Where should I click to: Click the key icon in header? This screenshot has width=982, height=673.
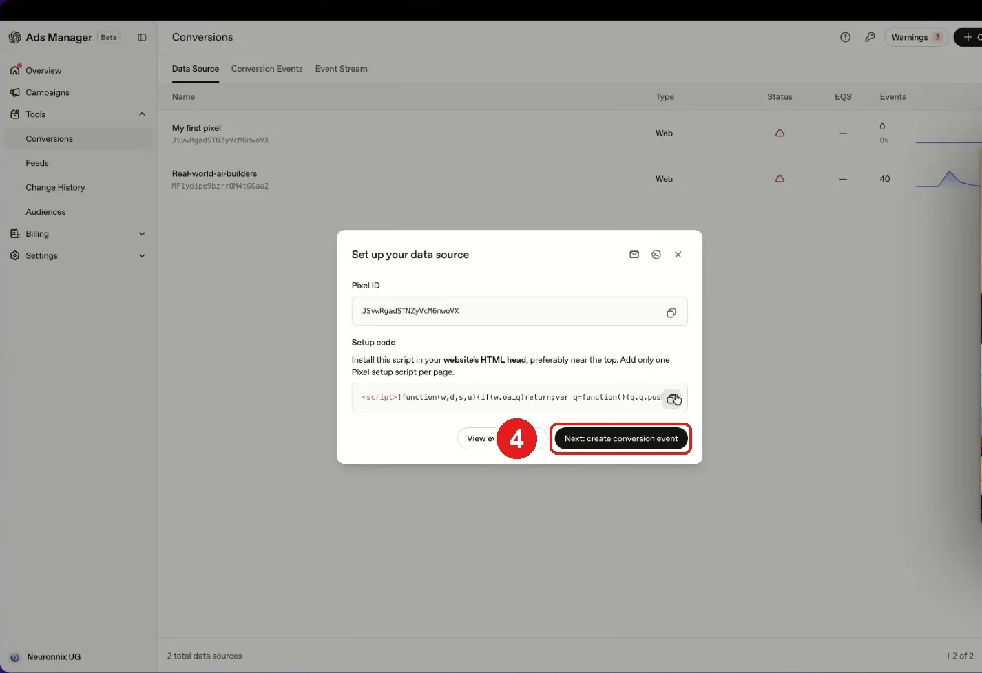pyautogui.click(x=870, y=37)
